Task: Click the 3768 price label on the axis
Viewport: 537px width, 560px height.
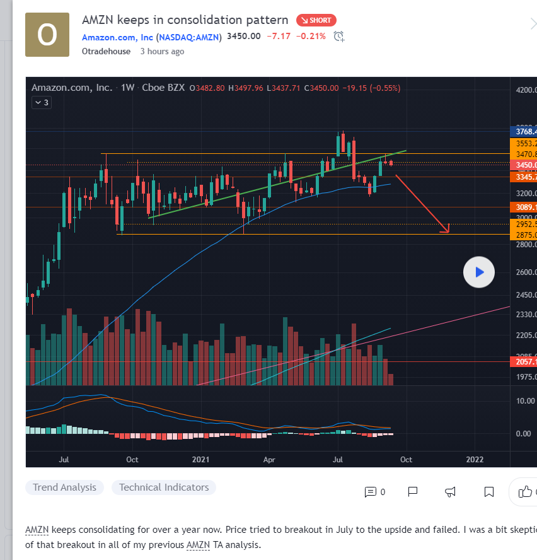Action: pos(523,132)
